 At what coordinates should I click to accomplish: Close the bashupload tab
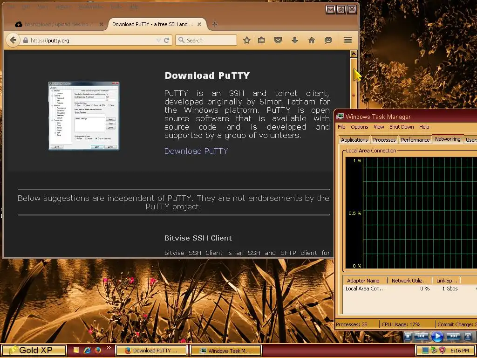[x=101, y=24]
